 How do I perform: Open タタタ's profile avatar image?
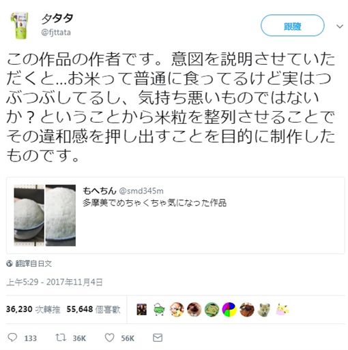20,25
